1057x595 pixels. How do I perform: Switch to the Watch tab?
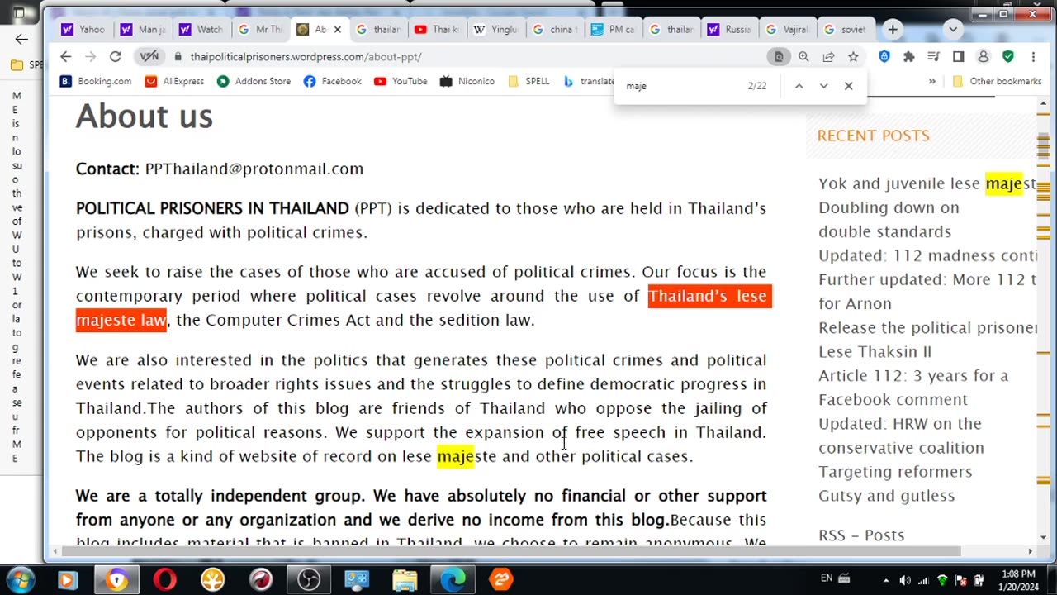[x=201, y=30]
